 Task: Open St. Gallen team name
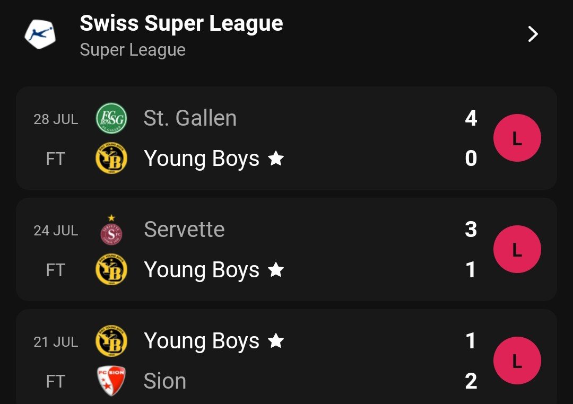click(190, 118)
